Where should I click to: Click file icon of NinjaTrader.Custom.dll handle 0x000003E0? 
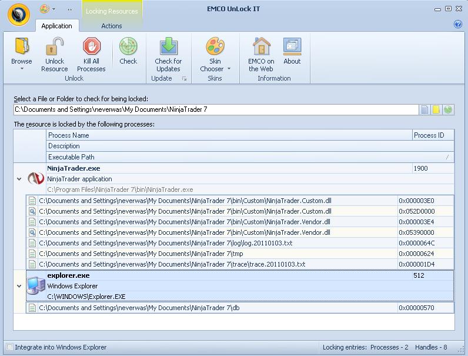pos(32,201)
